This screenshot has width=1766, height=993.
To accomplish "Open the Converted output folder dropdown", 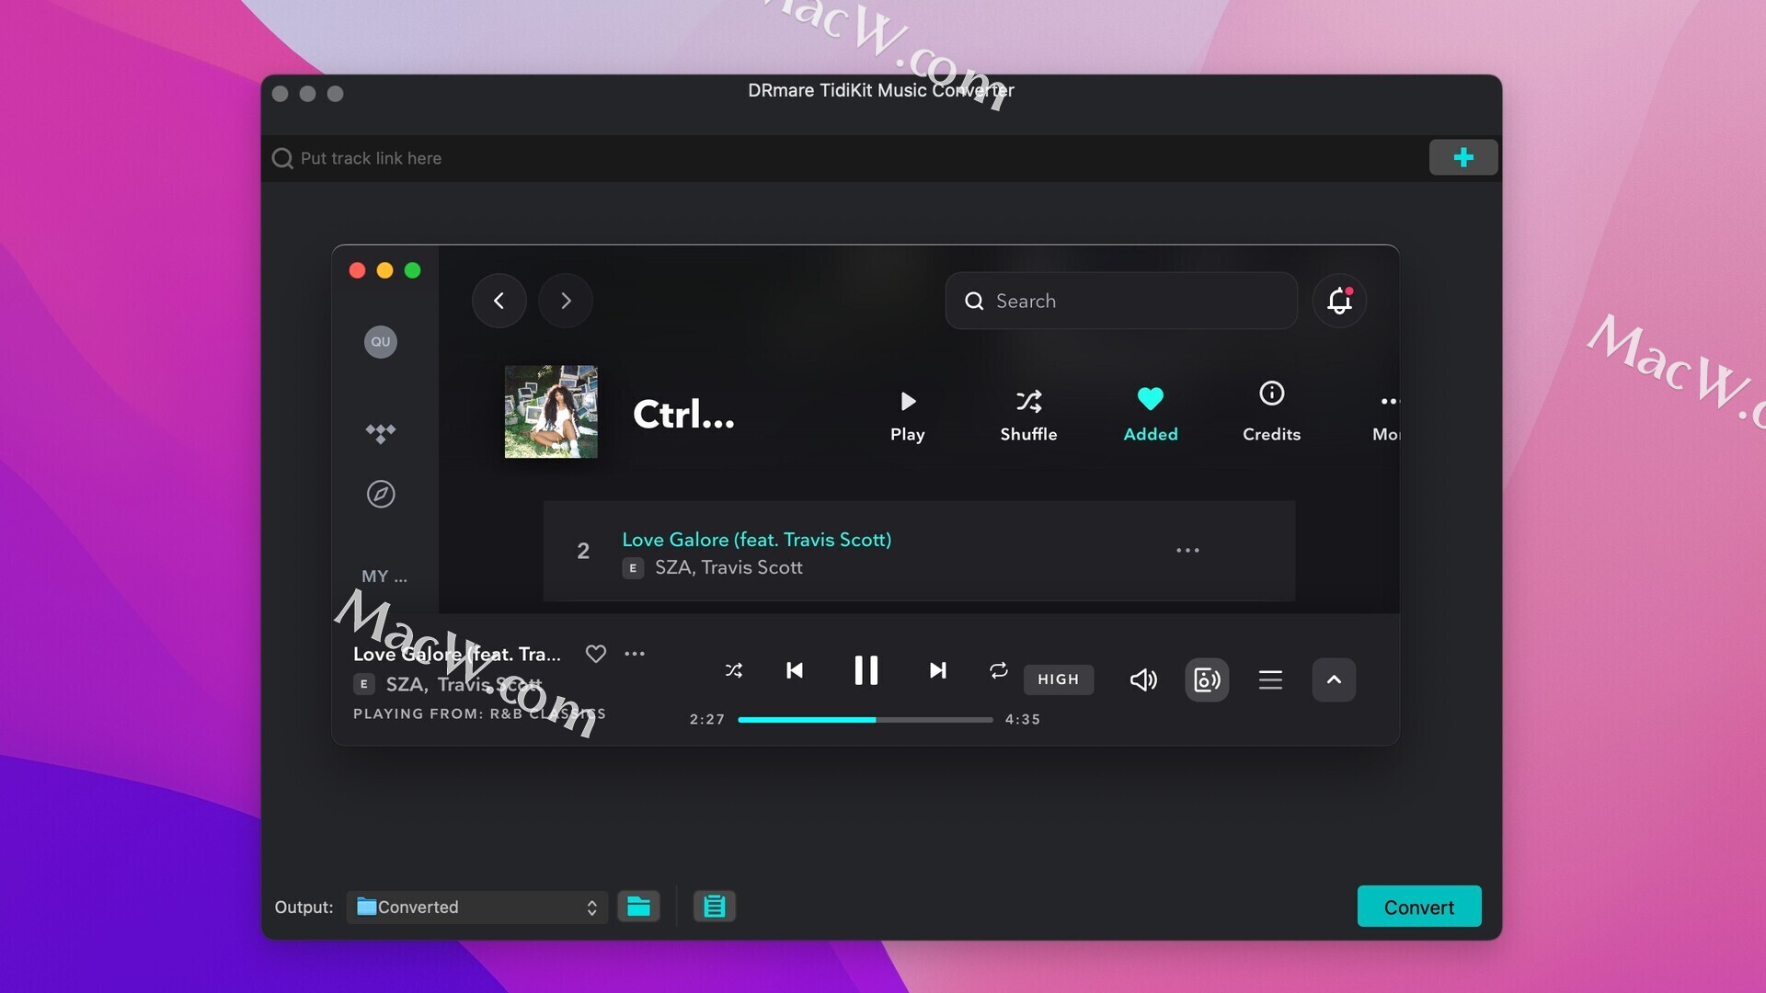I will 477,907.
